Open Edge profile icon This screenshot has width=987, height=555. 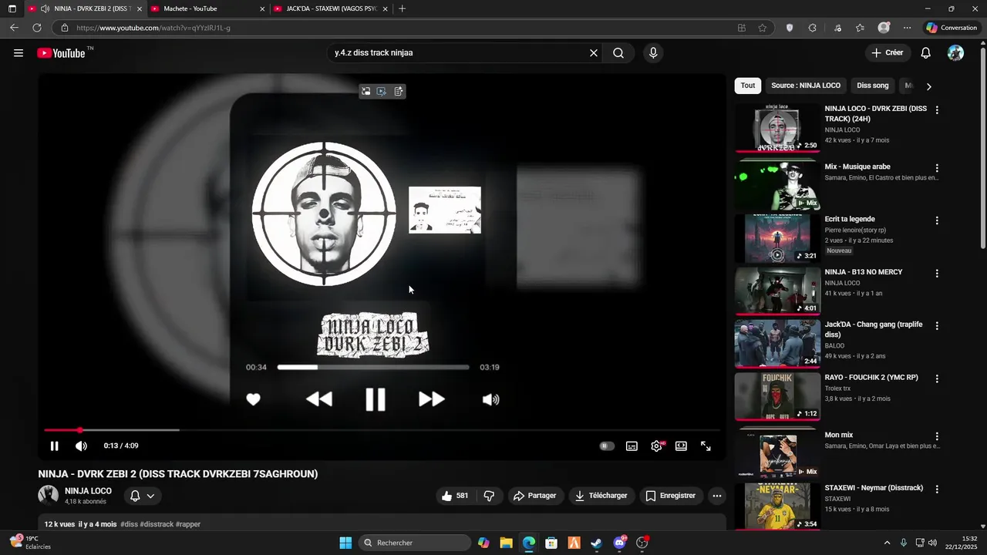point(884,28)
